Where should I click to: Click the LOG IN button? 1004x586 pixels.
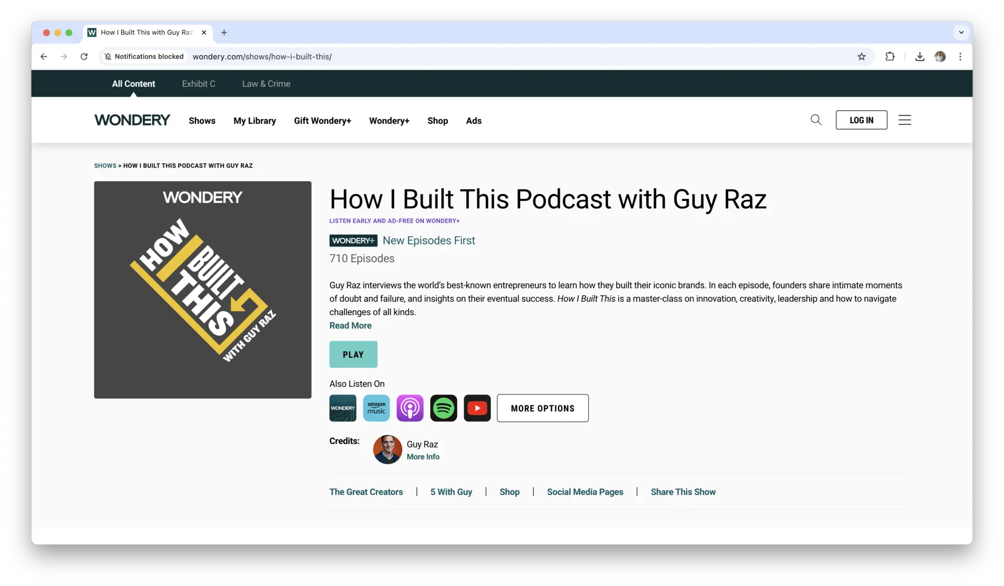coord(861,120)
